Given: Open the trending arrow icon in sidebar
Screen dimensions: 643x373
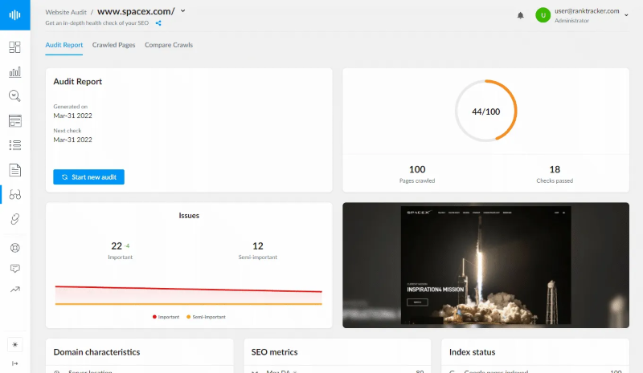Looking at the screenshot, I should (14, 290).
